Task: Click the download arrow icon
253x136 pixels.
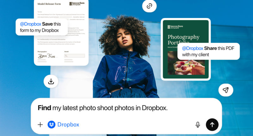Action: pyautogui.click(x=51, y=82)
